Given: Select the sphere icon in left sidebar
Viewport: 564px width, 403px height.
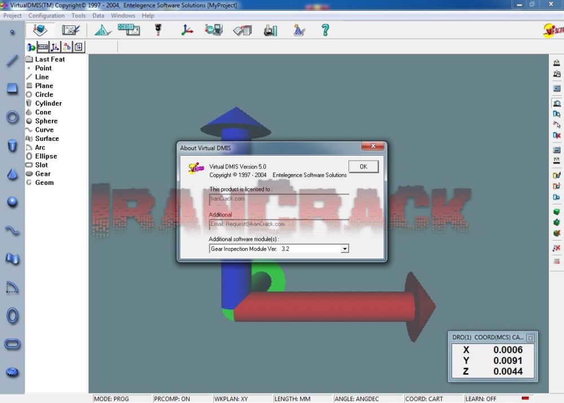Looking at the screenshot, I should click(x=12, y=202).
